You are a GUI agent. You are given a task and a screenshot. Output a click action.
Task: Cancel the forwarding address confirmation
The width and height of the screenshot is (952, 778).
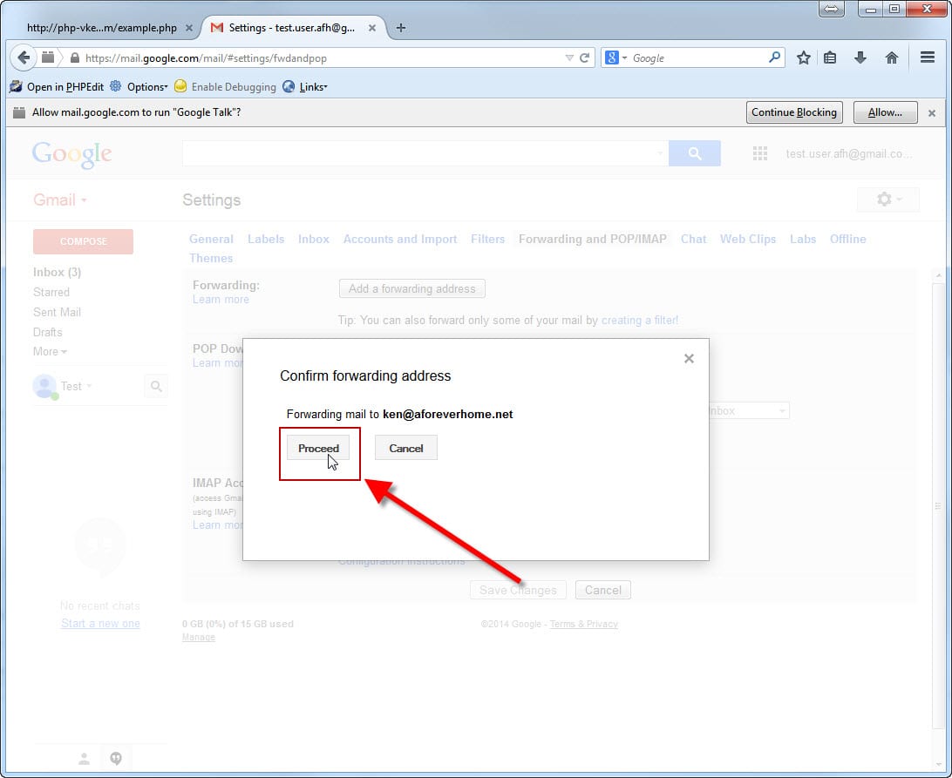pyautogui.click(x=405, y=448)
